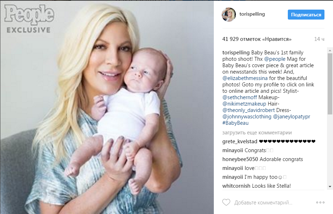Like the post with the heart icon
The width and height of the screenshot is (333, 214).
tap(226, 202)
